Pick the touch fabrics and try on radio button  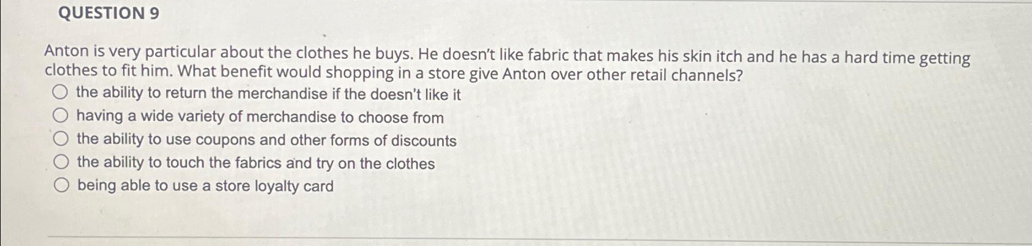pos(60,162)
